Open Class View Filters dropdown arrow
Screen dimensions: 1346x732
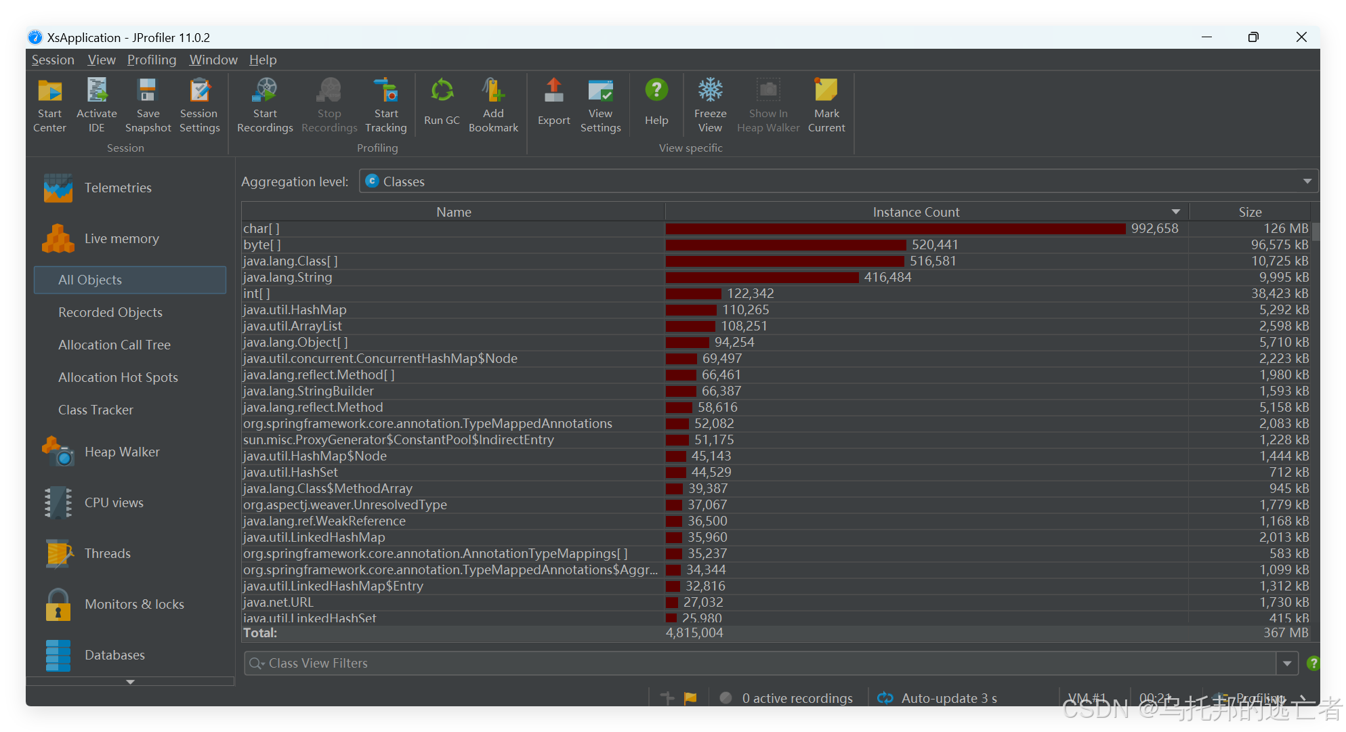(1287, 664)
